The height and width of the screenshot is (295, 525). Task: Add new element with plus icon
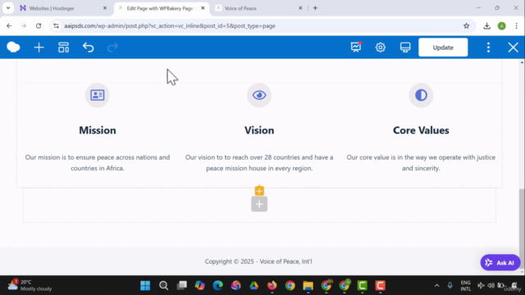(39, 48)
